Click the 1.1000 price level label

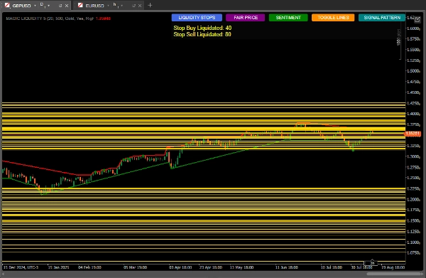point(413,242)
